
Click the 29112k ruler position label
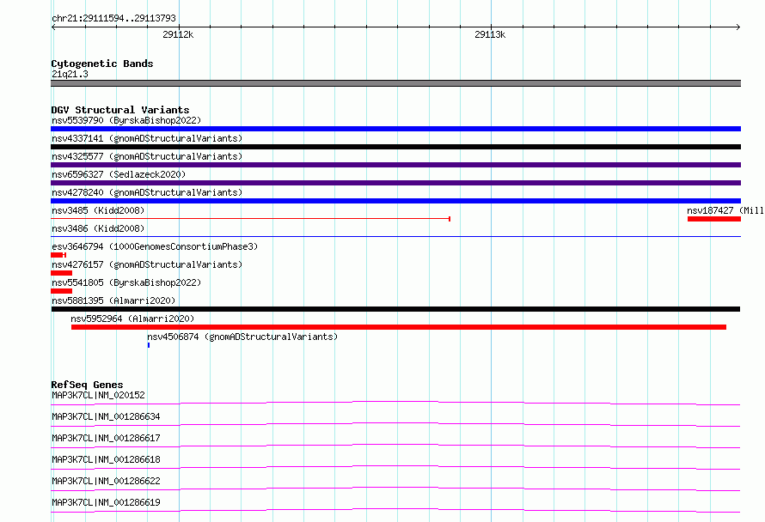click(178, 34)
